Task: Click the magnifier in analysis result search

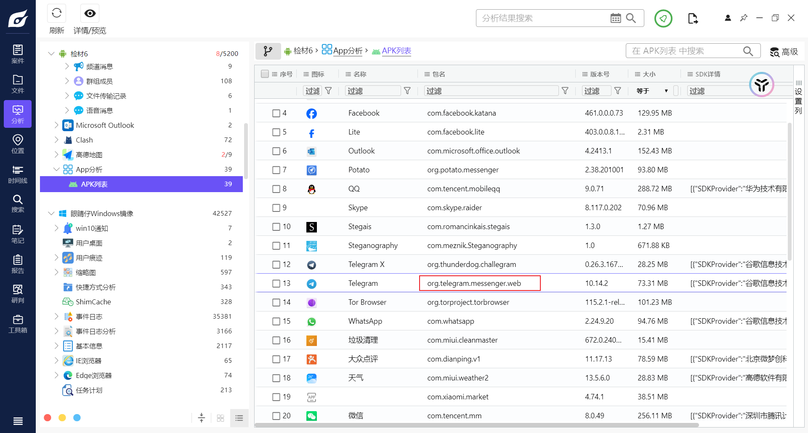Action: [631, 18]
